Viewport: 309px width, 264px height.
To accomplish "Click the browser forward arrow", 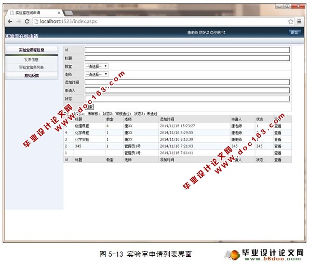I will tap(19, 21).
